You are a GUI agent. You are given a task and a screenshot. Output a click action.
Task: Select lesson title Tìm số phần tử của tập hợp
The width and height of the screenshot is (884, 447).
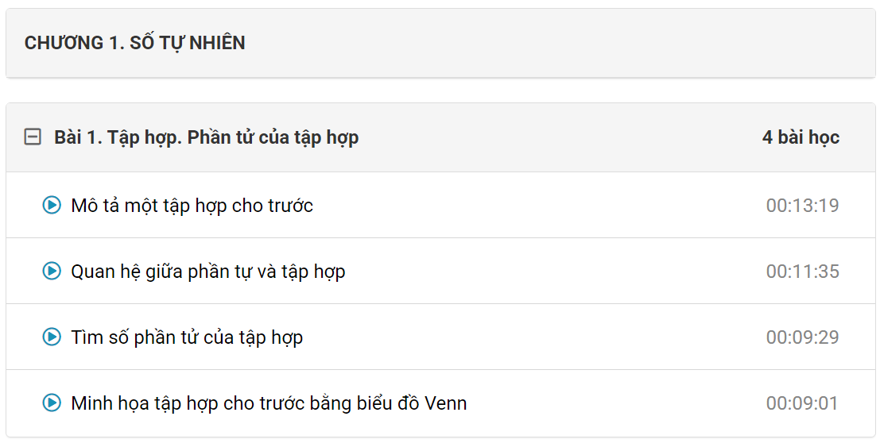click(187, 337)
